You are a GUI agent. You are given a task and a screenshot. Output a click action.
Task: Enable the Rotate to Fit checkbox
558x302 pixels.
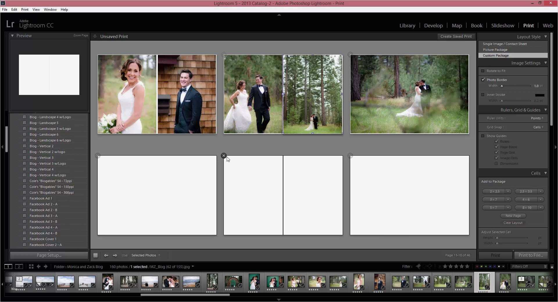pyautogui.click(x=483, y=71)
